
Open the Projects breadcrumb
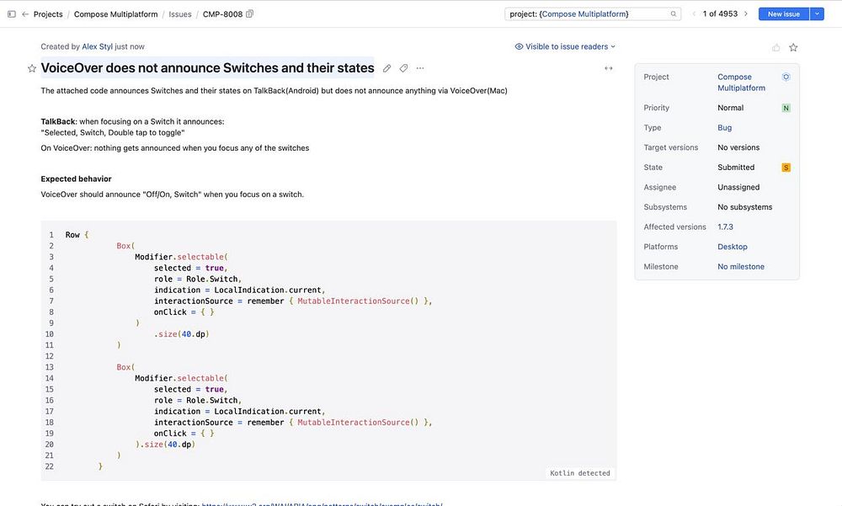[x=48, y=14]
